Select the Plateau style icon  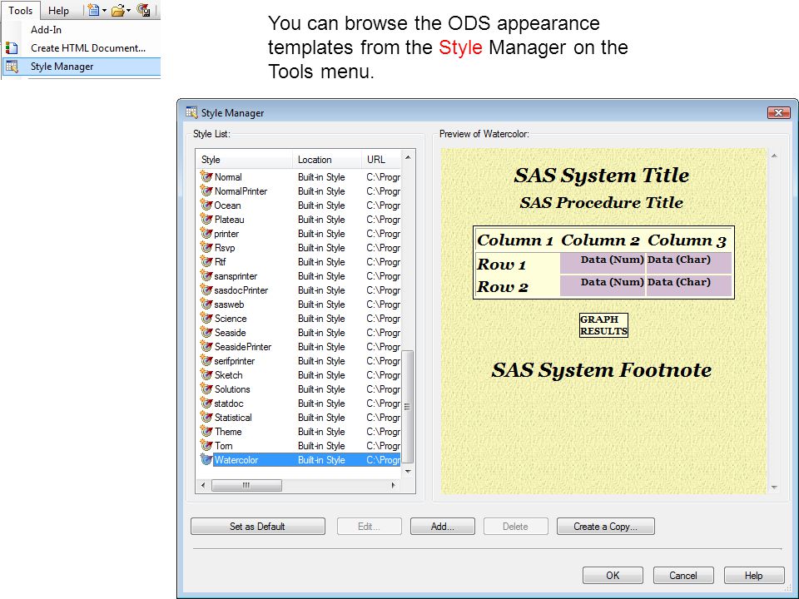[206, 219]
